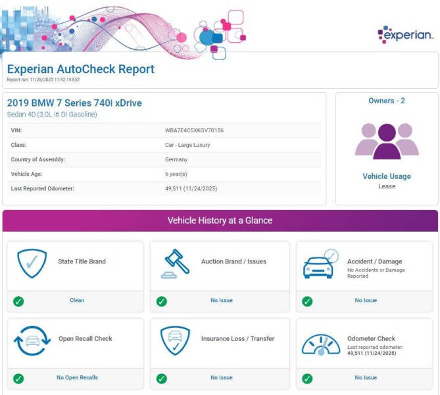Click the Accident / Damage car icon

320,264
